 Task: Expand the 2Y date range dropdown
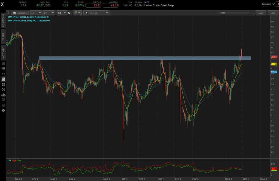(x=49, y=13)
